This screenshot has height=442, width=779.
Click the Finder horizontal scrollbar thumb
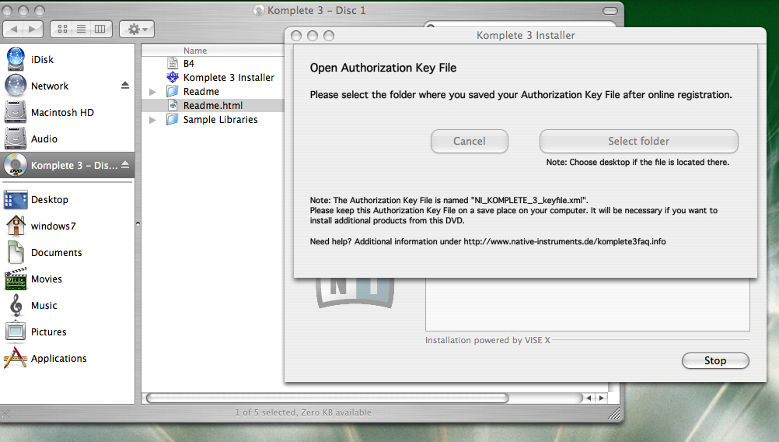[327, 398]
